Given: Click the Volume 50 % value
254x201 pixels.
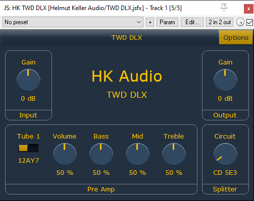Looking at the screenshot, I should click(65, 173).
